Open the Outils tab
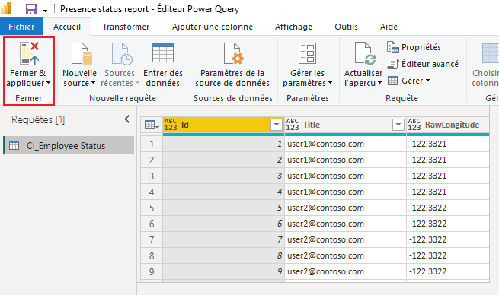Screen dimensions: 499x295 tap(346, 27)
